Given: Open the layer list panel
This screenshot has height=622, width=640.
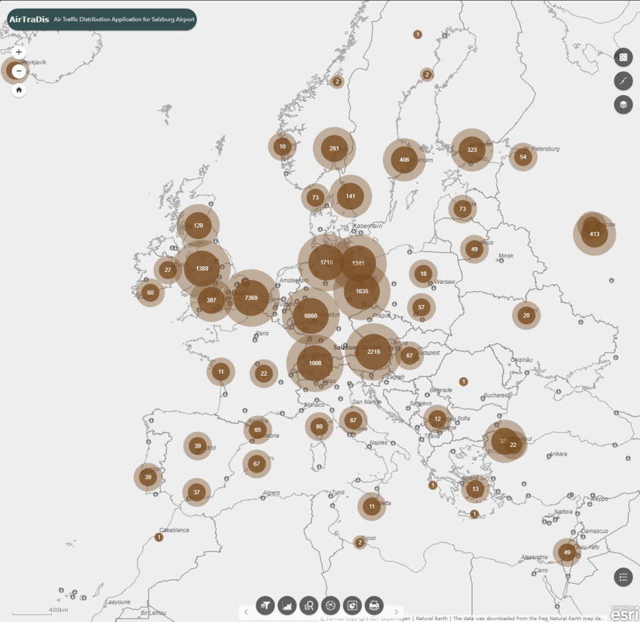Looking at the screenshot, I should pos(622,104).
